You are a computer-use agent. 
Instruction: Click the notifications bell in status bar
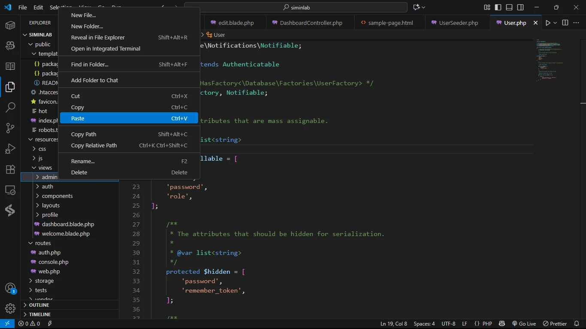point(576,323)
